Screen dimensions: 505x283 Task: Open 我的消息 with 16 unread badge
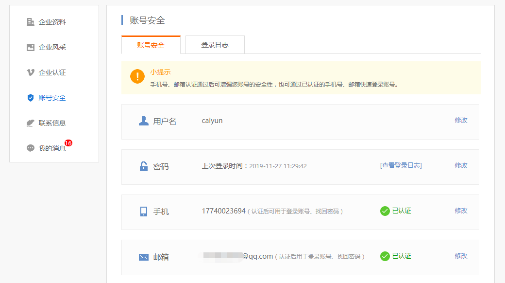52,148
